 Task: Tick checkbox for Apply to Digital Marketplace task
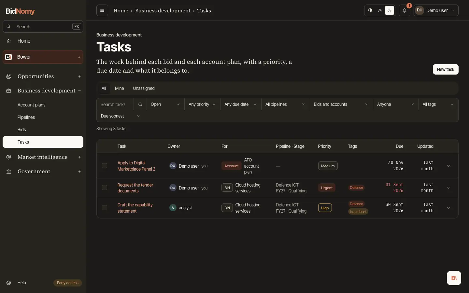(x=105, y=166)
